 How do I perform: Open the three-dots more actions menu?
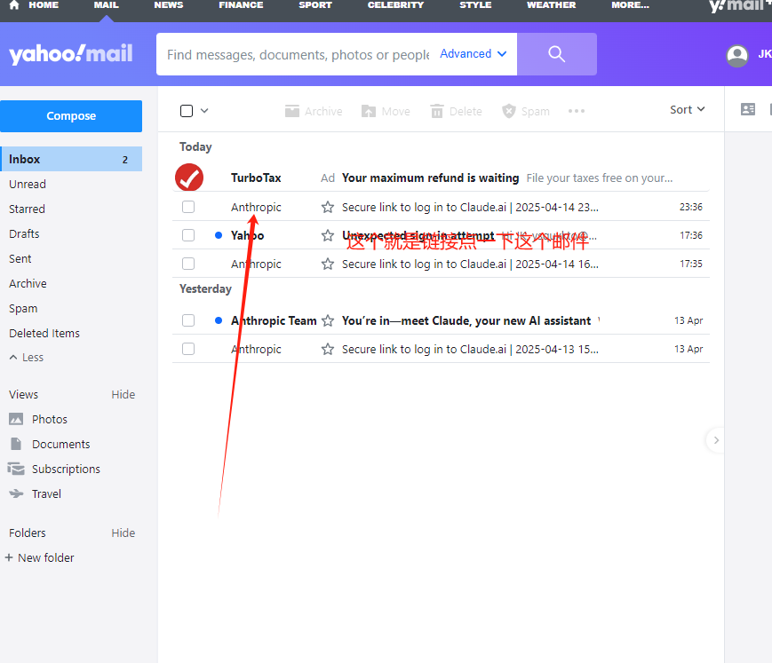coord(576,111)
